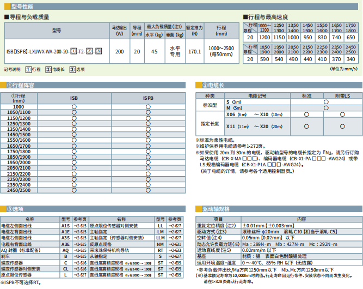Select the max speed value 830
Image resolution: width=363 pixels, height=289 pixels.
[x=322, y=37]
